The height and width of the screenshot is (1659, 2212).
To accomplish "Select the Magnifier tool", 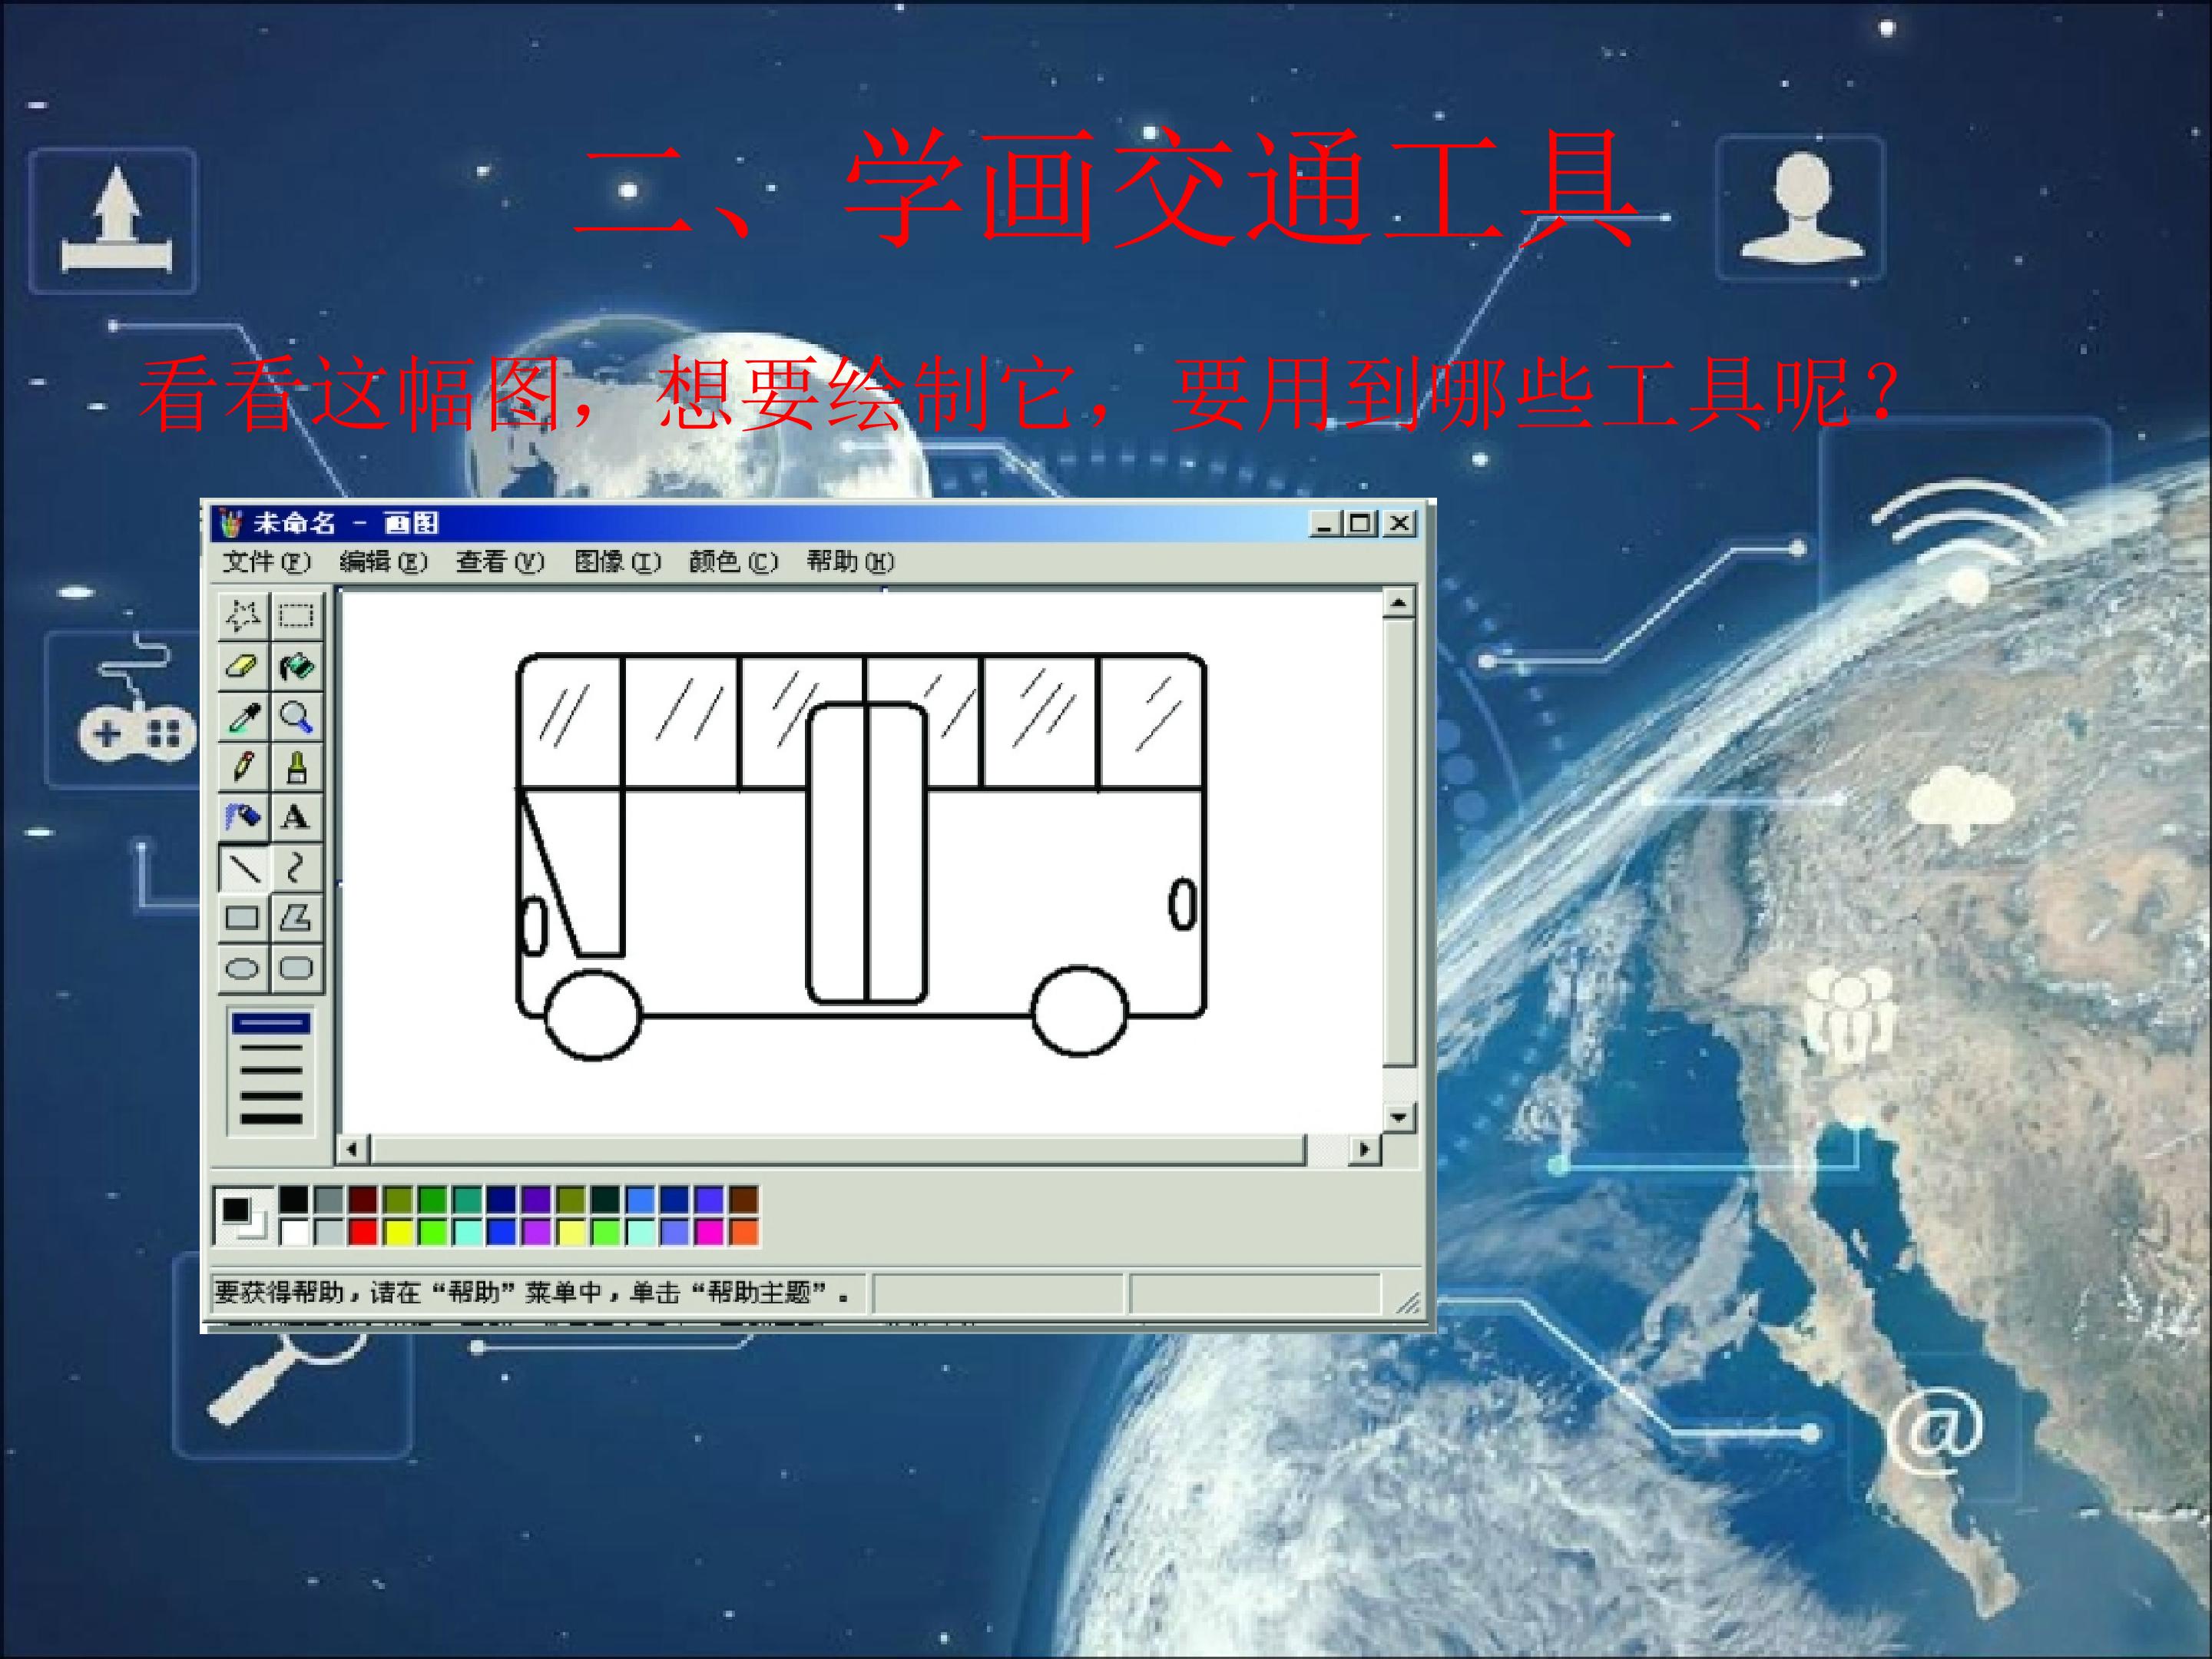I will (296, 716).
